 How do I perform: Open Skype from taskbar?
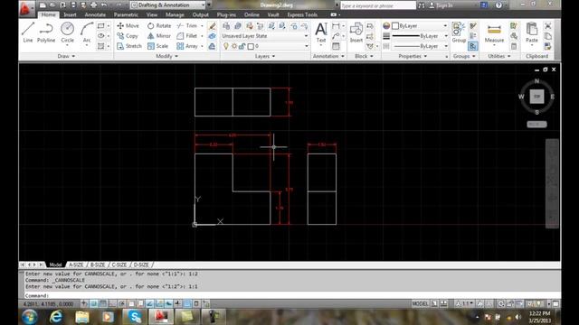tap(135, 317)
